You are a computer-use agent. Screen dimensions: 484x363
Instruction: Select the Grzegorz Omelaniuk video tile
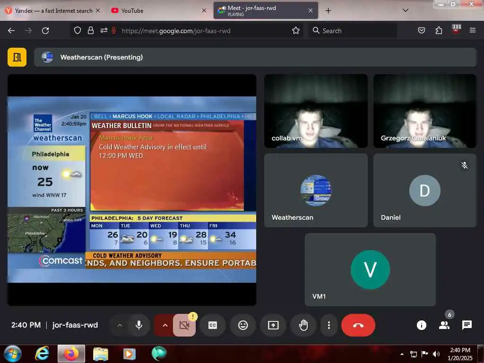point(425,111)
